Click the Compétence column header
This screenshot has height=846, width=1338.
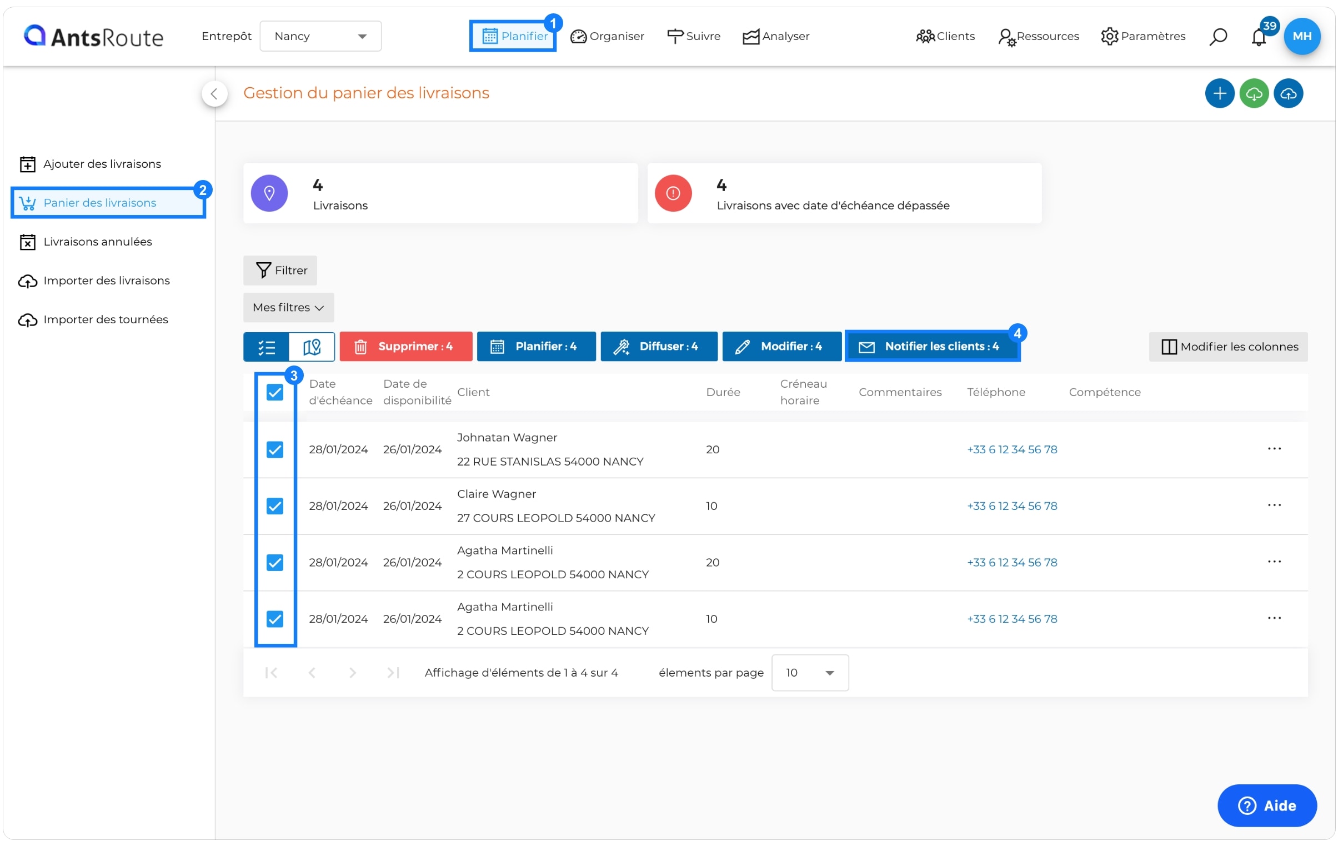1105,392
